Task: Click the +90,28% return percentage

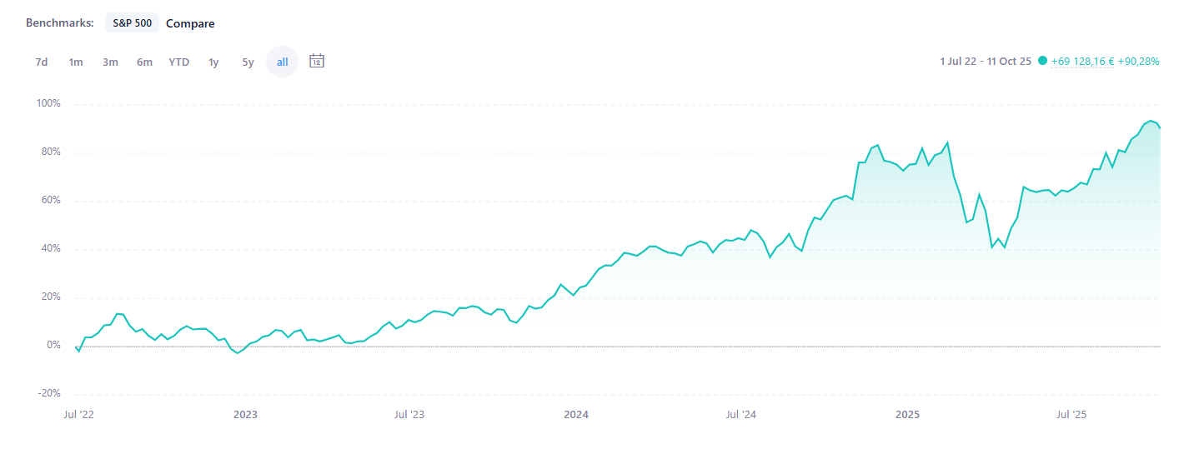Action: 1138,61
